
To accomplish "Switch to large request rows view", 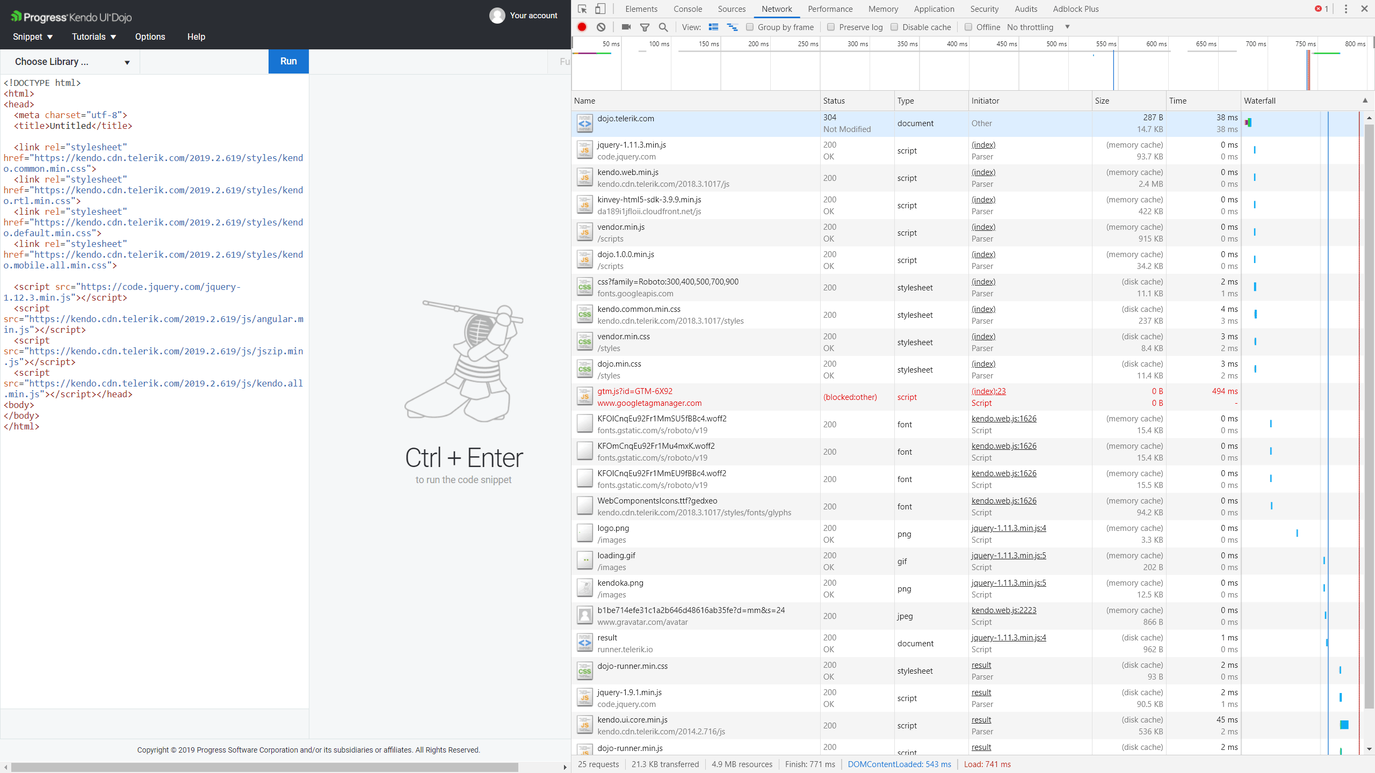I will (713, 27).
